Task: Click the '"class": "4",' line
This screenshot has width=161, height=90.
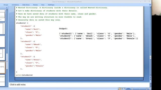Action: tap(32, 32)
